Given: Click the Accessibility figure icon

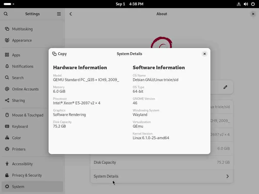Looking at the screenshot, I should [x=7, y=164].
